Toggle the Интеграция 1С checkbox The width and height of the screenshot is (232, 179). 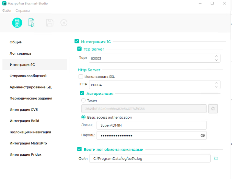pyautogui.click(x=77, y=41)
